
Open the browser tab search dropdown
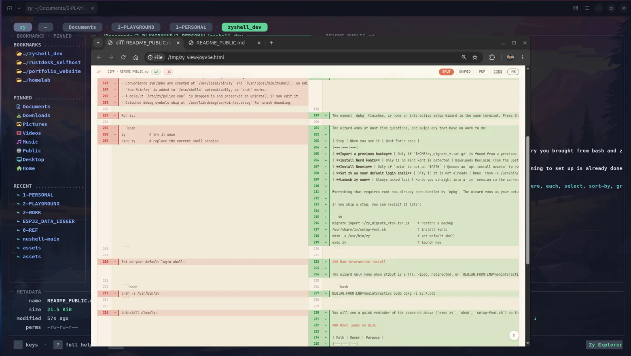tap(98, 43)
